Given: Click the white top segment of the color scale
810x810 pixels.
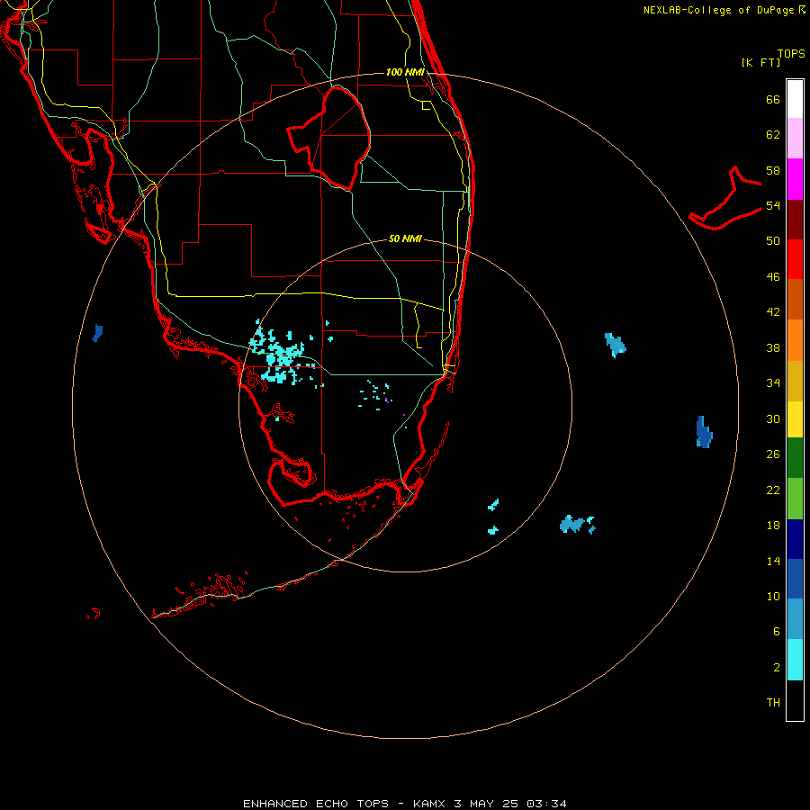Looking at the screenshot, I should click(x=795, y=99).
